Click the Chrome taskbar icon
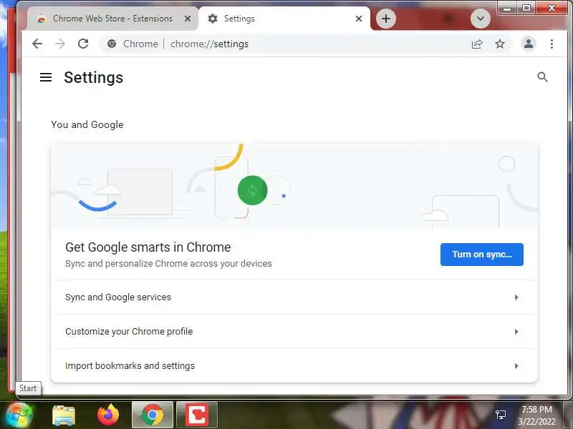 [x=153, y=415]
